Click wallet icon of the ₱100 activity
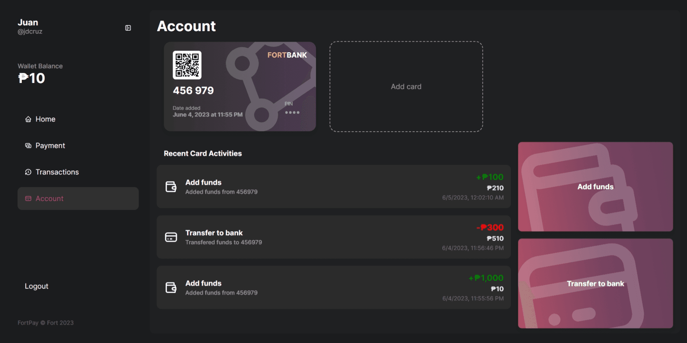This screenshot has height=343, width=687. tap(171, 187)
